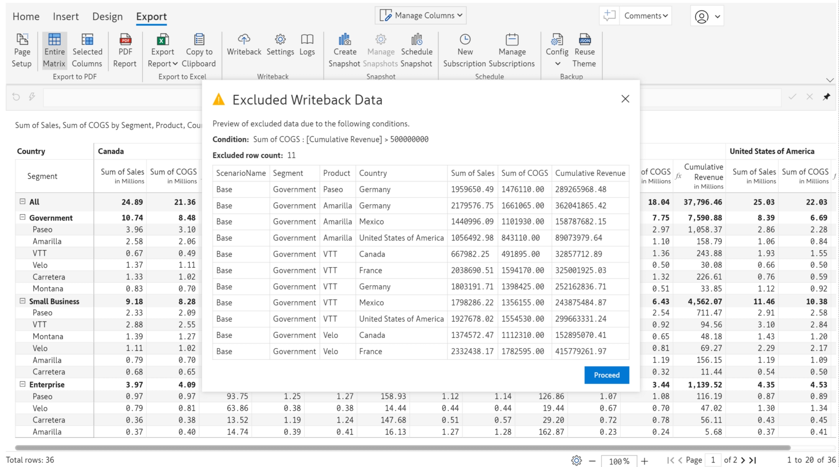Switch to the Insert tab
Screen dimensions: 839x467
click(66, 16)
